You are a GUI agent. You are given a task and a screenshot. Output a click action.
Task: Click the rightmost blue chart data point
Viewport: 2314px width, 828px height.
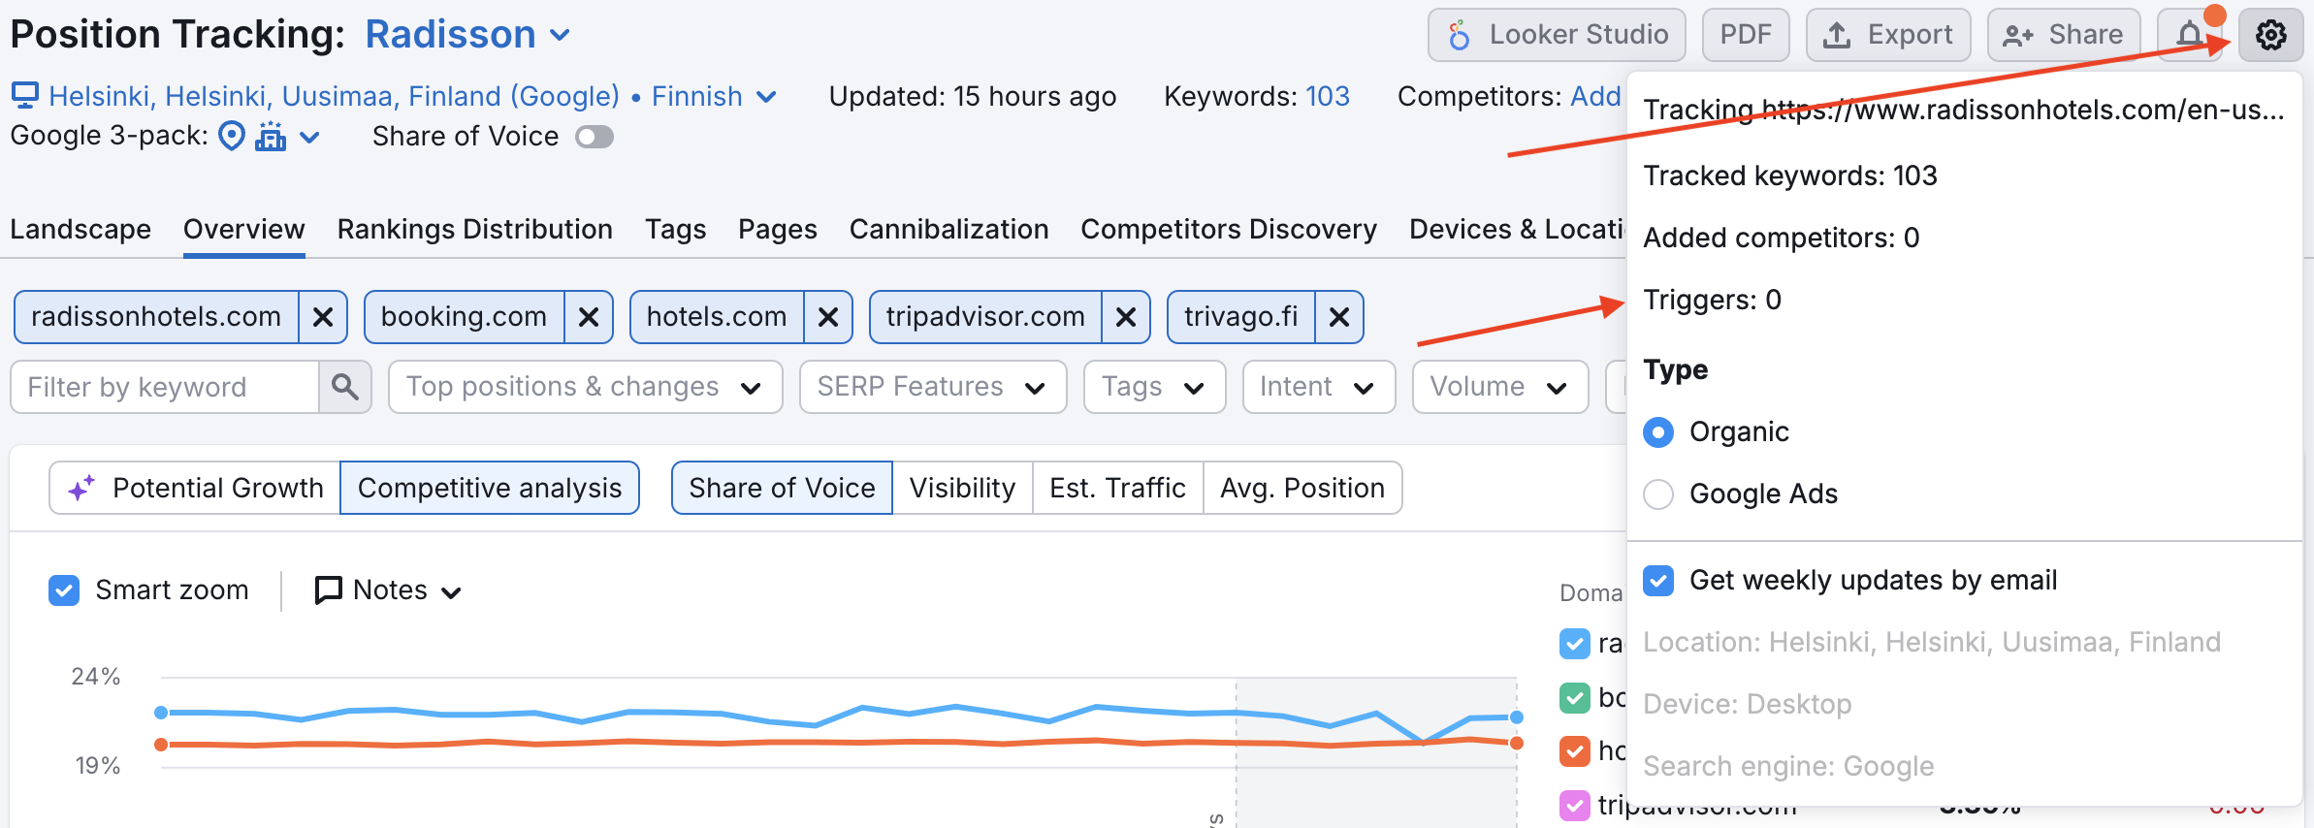(x=1516, y=717)
